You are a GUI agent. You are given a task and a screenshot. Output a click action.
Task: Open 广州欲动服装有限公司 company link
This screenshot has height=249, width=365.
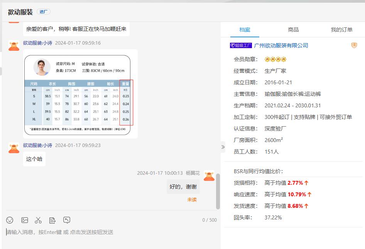coord(281,45)
